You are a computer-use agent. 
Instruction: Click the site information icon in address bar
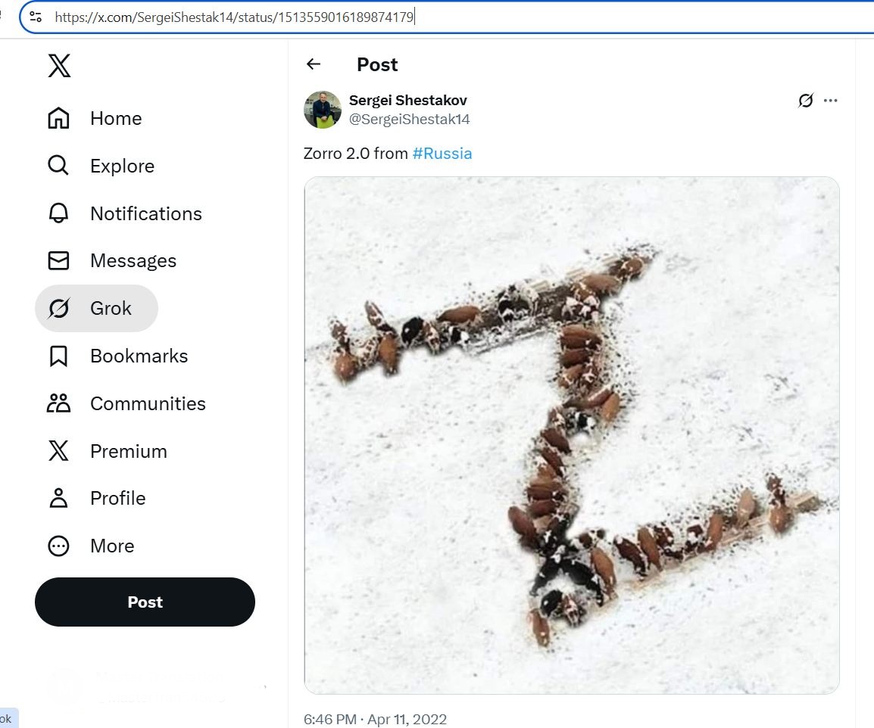(x=36, y=17)
